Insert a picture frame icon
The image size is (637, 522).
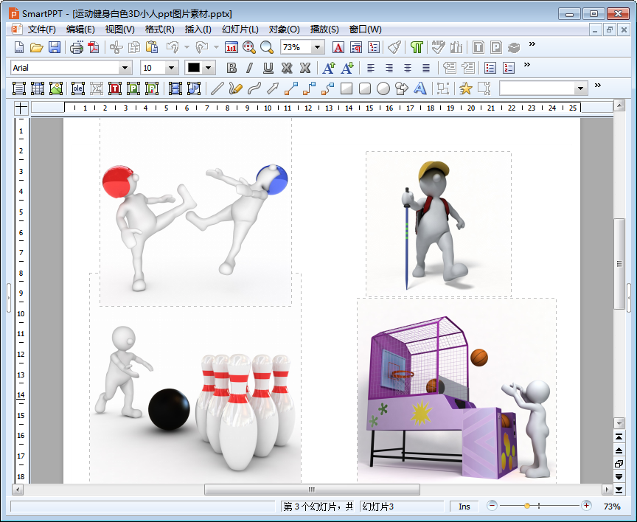point(55,88)
